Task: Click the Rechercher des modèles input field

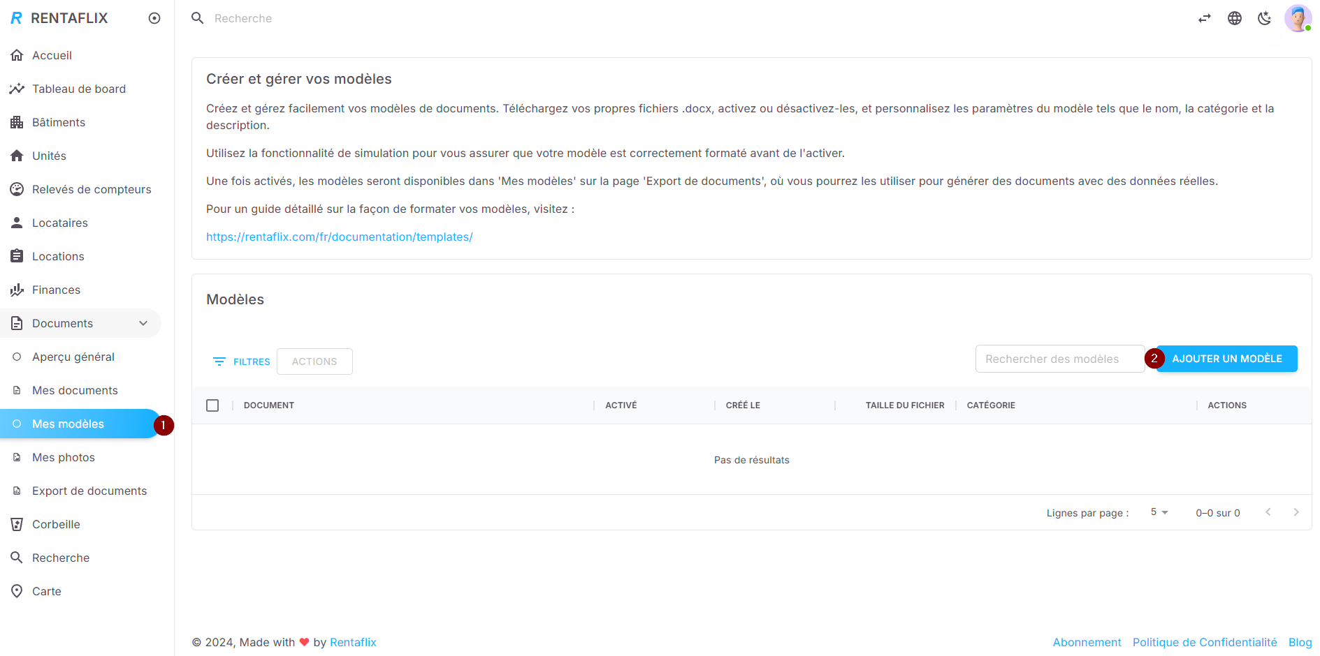Action: click(1059, 359)
